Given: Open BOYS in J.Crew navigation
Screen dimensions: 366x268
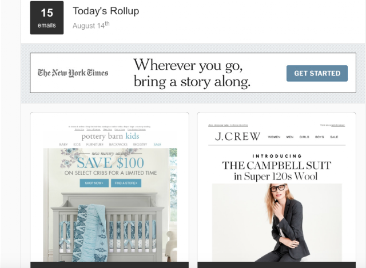Looking at the screenshot, I should tap(319, 137).
